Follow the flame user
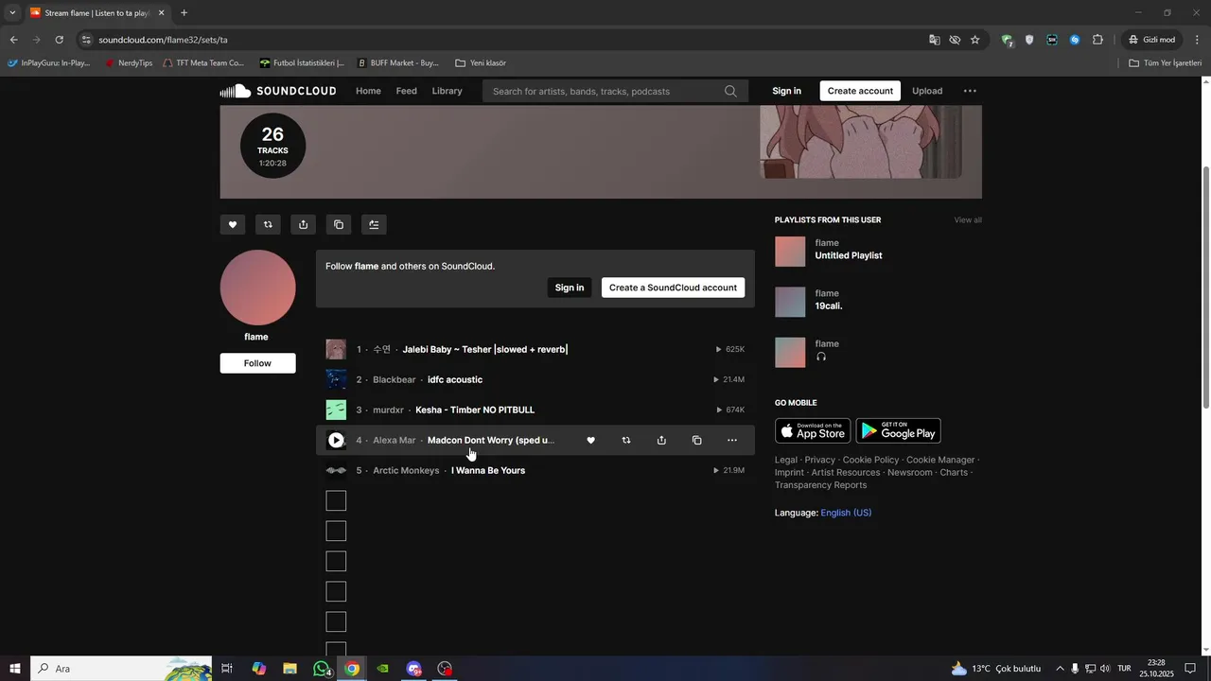This screenshot has height=681, width=1211. pos(257,363)
